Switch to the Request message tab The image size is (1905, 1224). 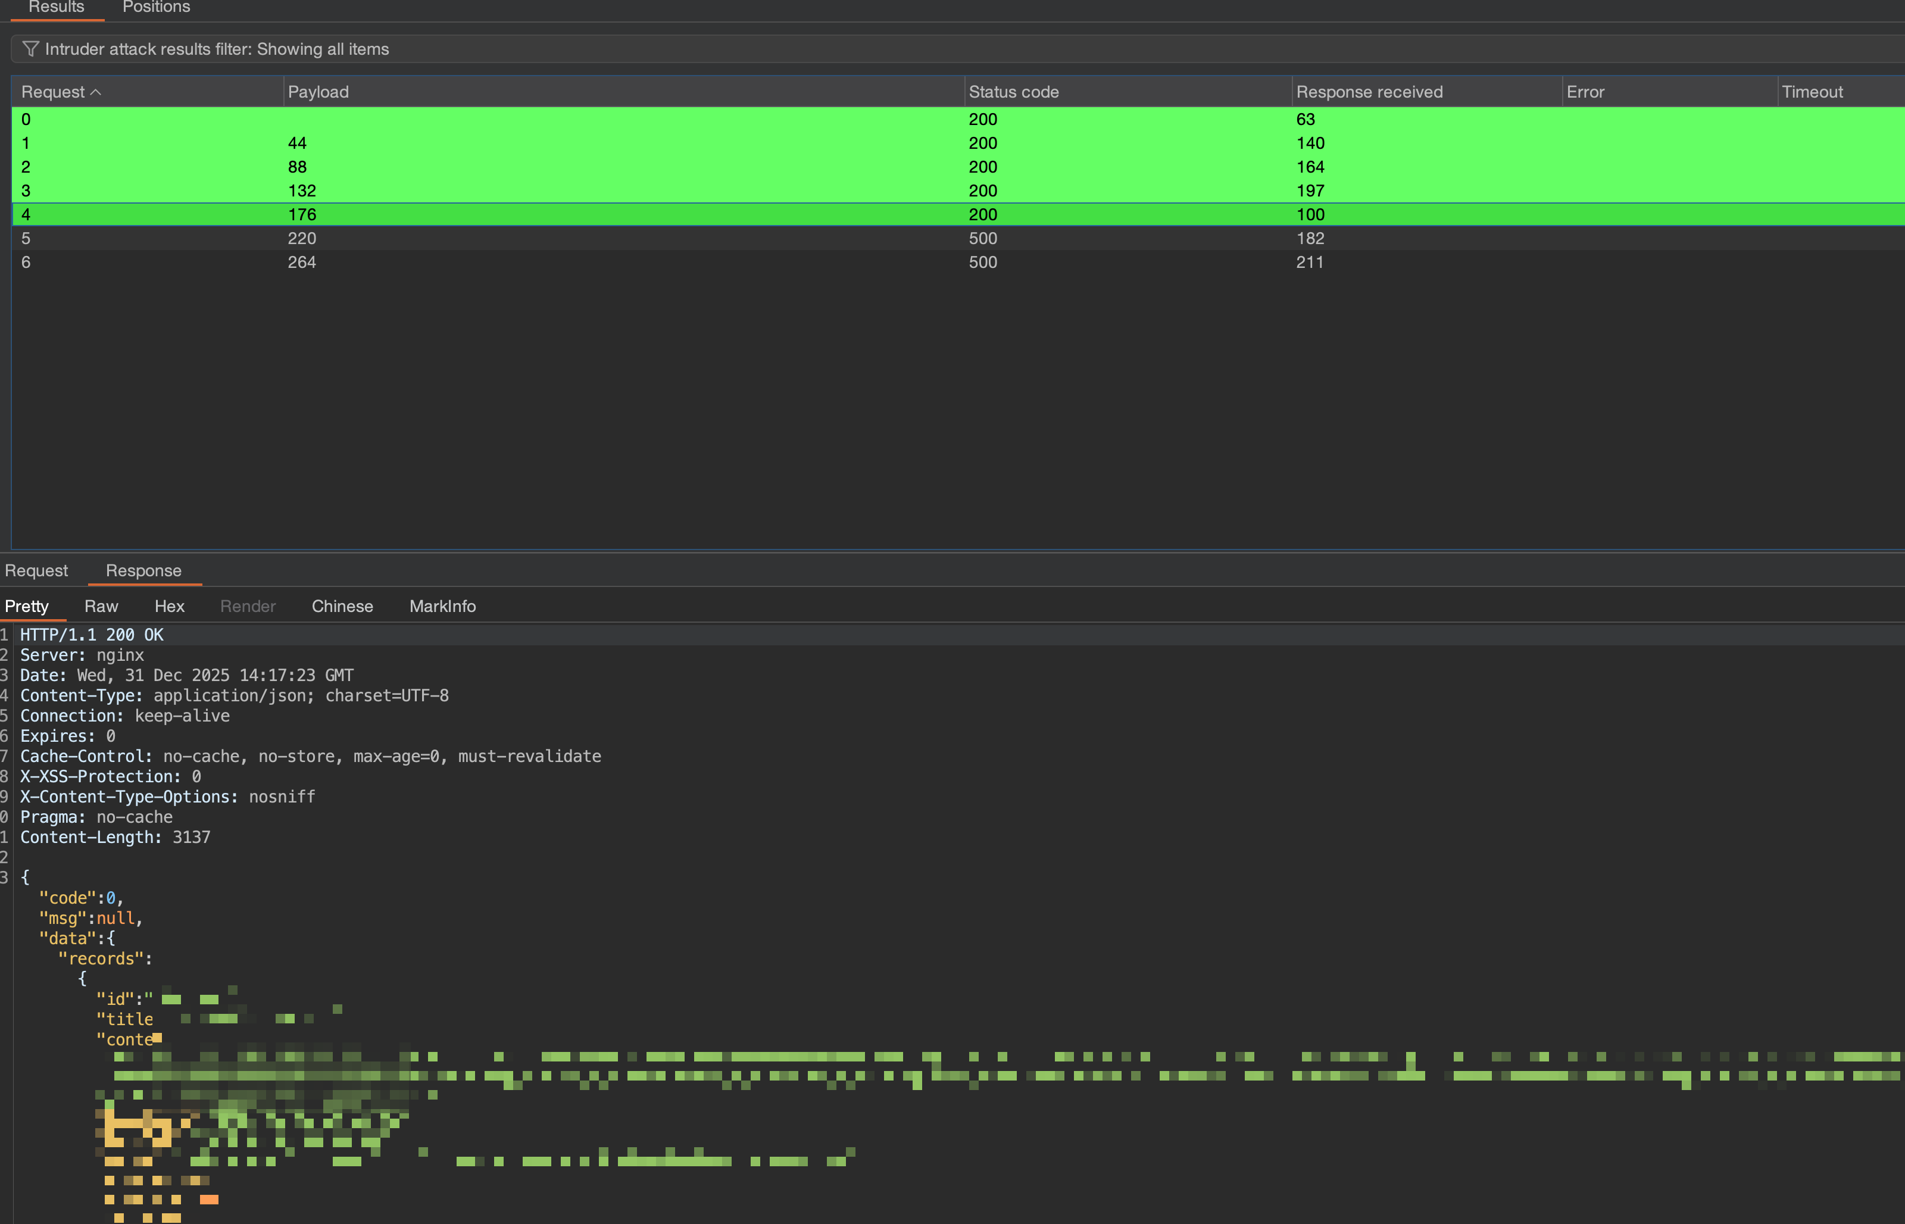tap(36, 571)
